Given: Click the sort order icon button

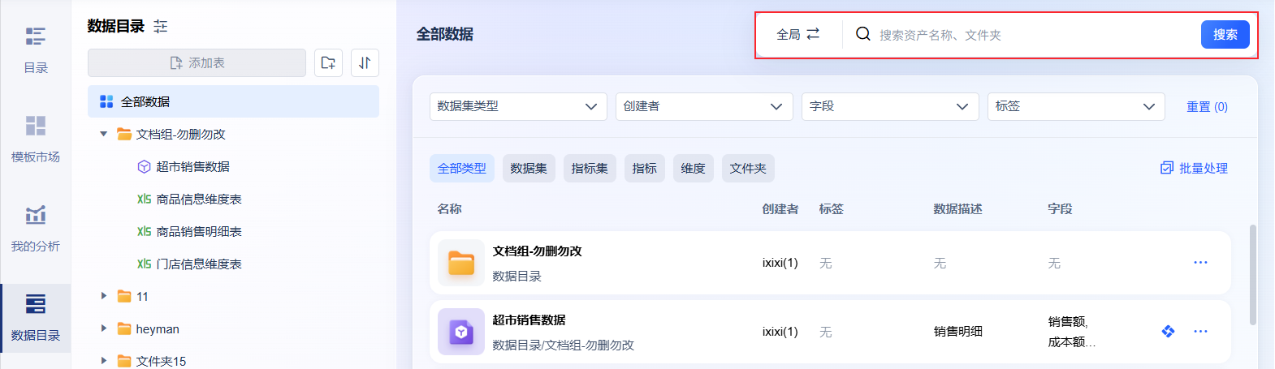Looking at the screenshot, I should (x=365, y=62).
